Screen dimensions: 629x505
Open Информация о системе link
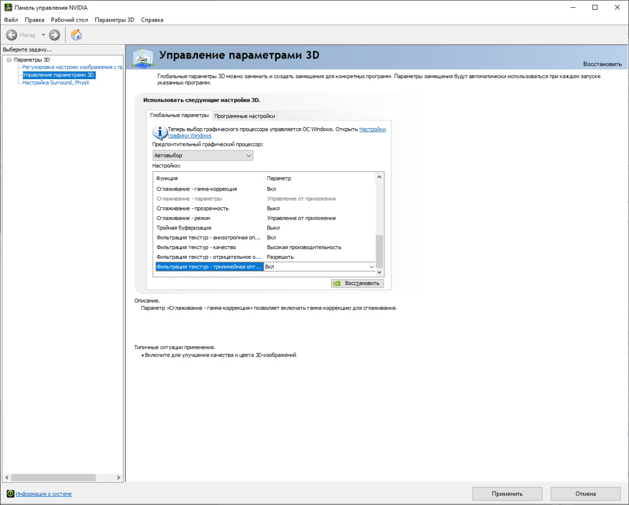[44, 494]
